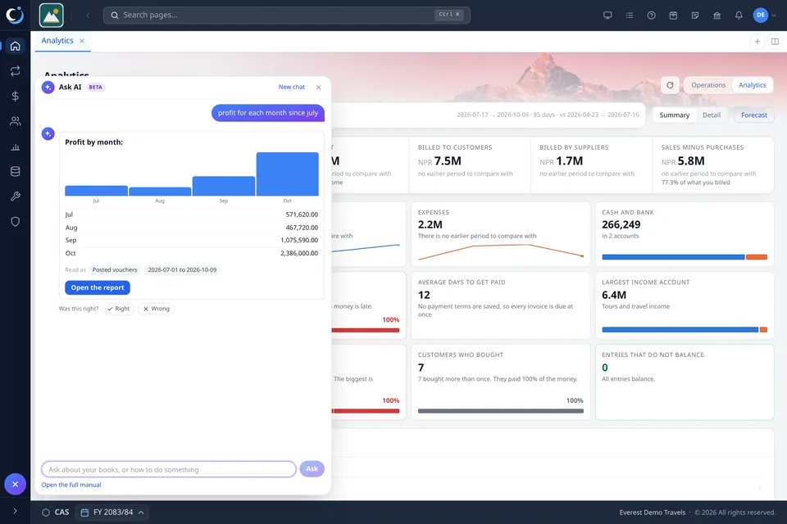Refresh the analytics dashboard
Screen dimensions: 787x524
[670, 85]
